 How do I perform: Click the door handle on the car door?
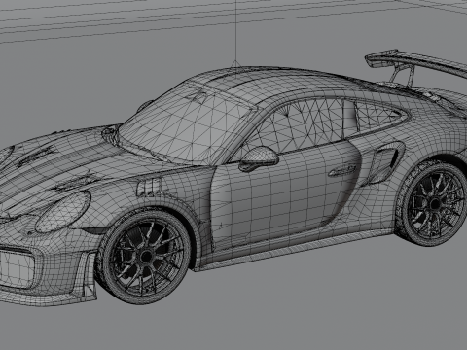342,171
